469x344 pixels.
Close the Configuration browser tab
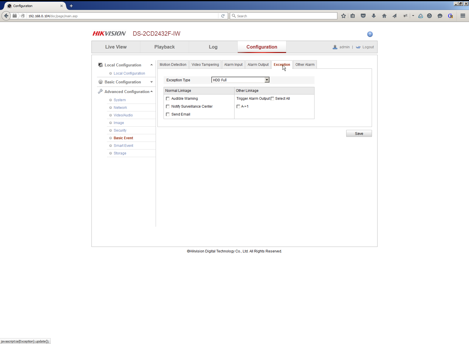[62, 6]
